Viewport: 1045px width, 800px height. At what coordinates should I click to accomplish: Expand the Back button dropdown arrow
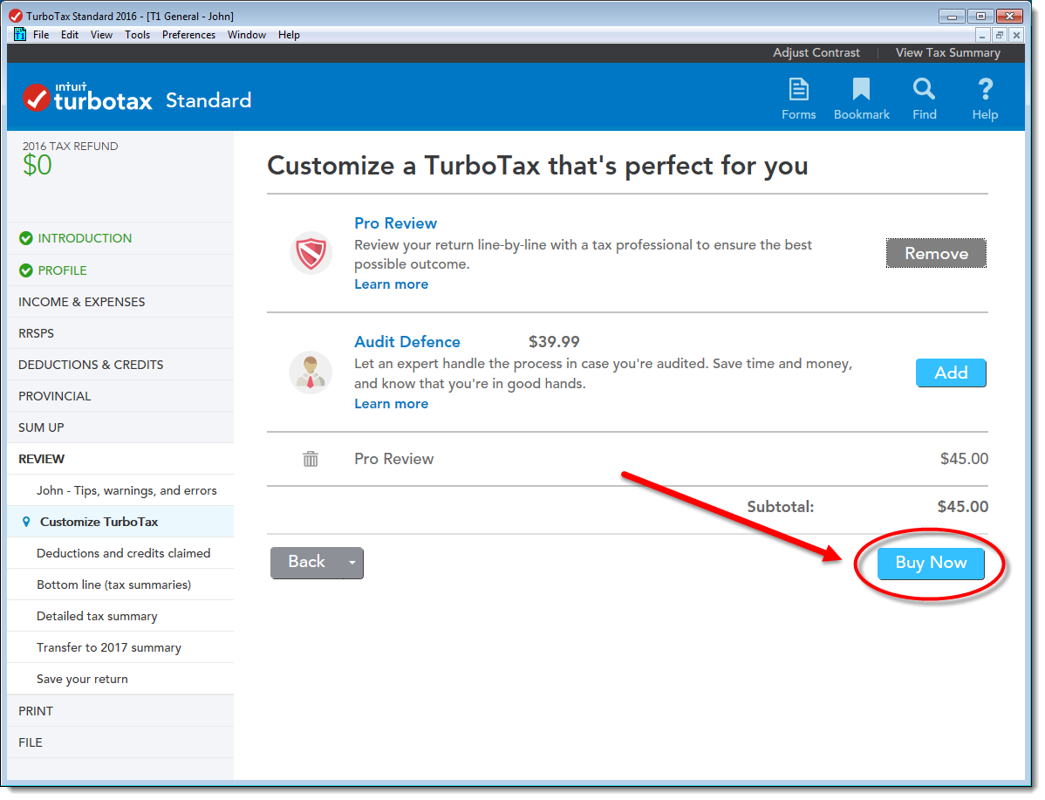pyautogui.click(x=353, y=564)
